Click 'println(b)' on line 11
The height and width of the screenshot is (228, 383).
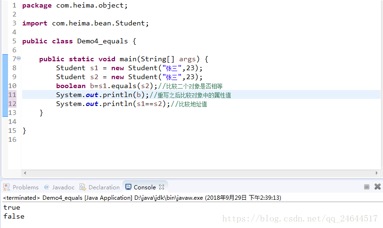[124, 95]
